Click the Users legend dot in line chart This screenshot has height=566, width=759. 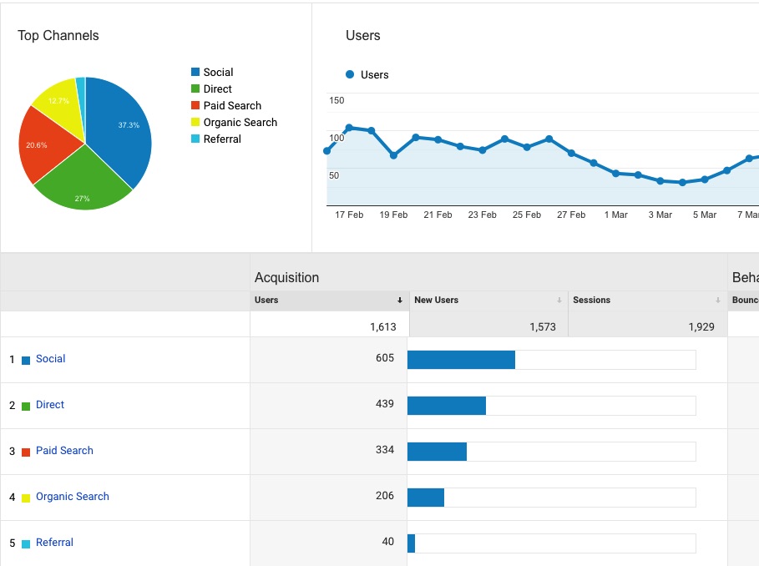[x=350, y=75]
